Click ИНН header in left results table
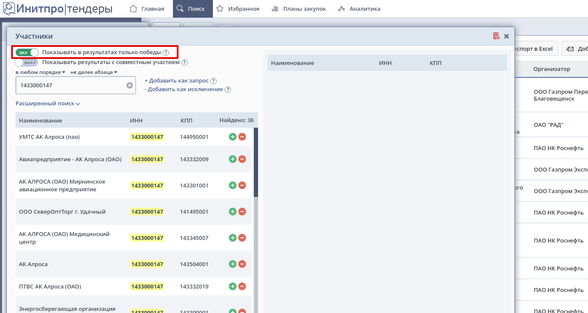 (136, 120)
